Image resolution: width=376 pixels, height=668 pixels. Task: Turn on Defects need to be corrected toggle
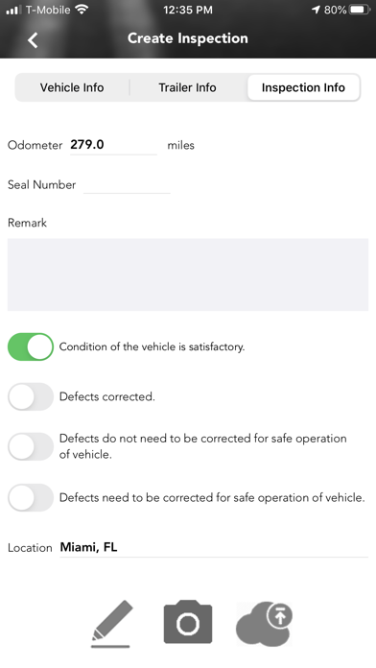tap(31, 497)
